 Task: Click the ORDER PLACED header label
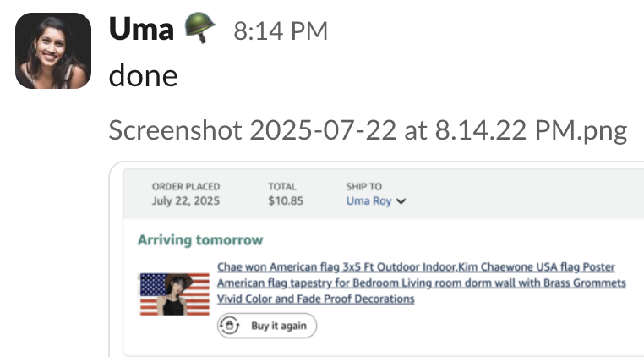pos(186,187)
